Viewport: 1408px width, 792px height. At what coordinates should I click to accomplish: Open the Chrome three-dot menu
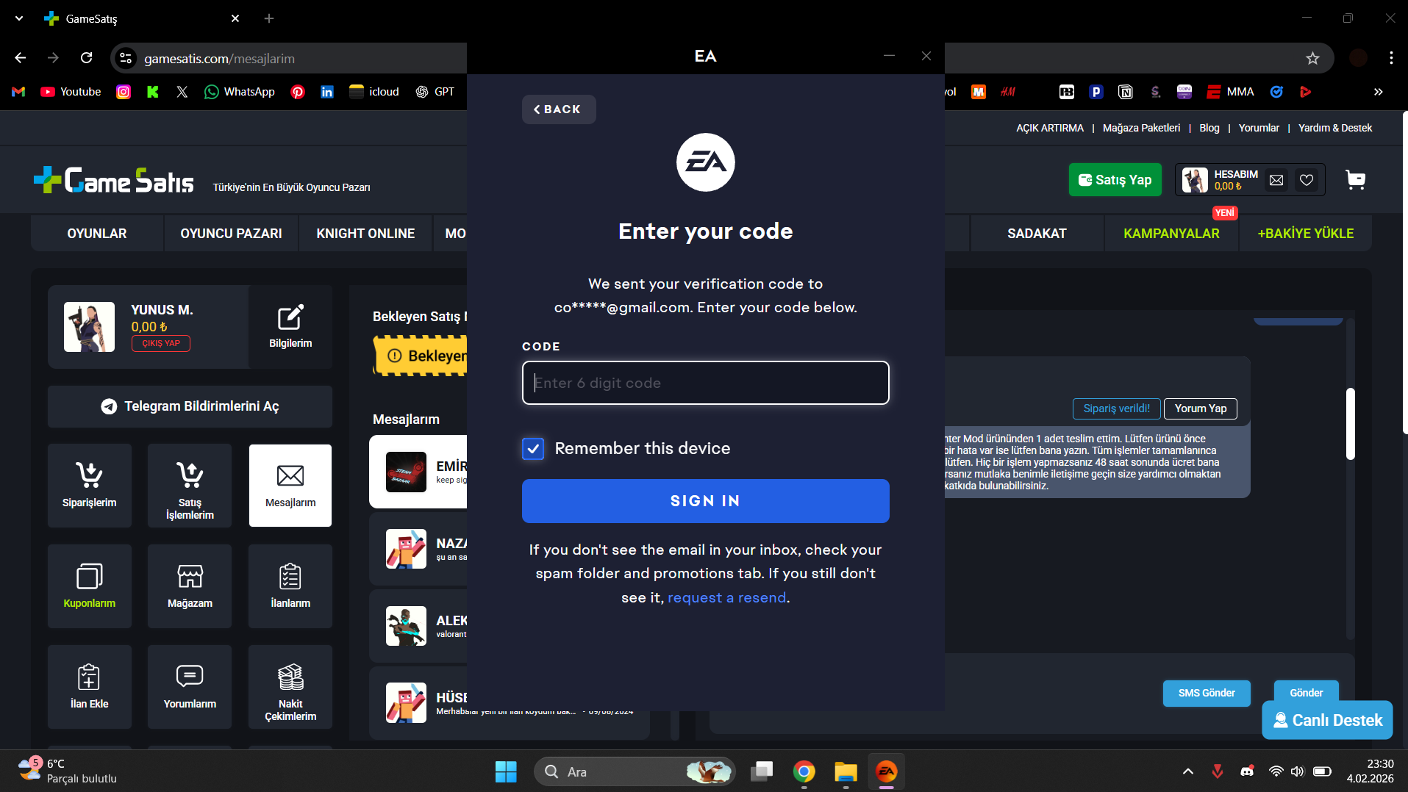coord(1391,58)
